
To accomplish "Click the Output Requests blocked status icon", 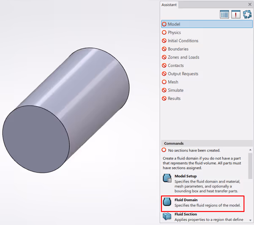I will pyautogui.click(x=164, y=73).
